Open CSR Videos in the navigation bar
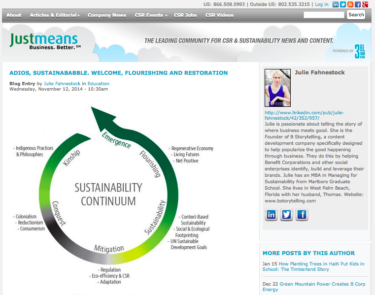The width and height of the screenshot is (375, 295). coord(219,15)
